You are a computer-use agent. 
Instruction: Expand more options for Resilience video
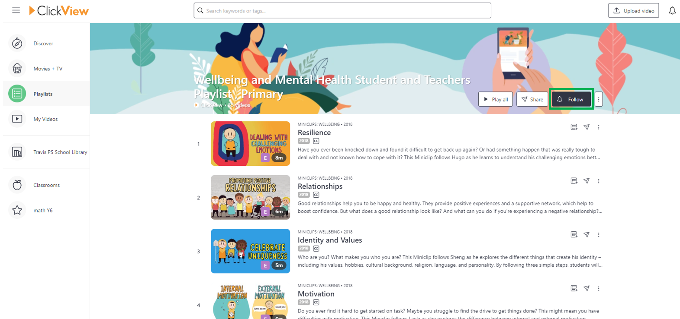point(599,127)
